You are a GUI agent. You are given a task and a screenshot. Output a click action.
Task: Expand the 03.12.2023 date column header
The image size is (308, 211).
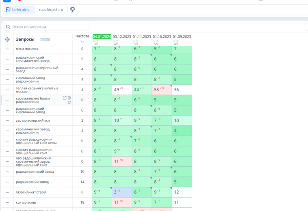[122, 37]
